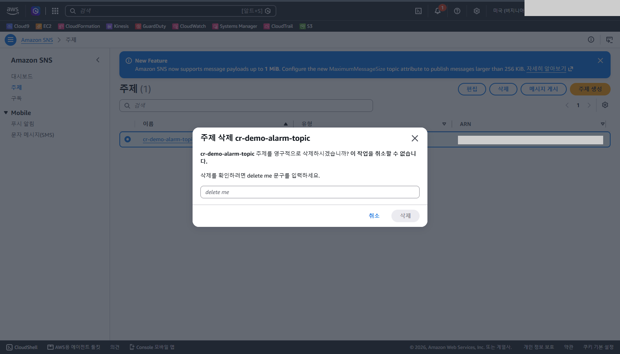
Task: Collapse the Mobile section
Action: [6, 113]
